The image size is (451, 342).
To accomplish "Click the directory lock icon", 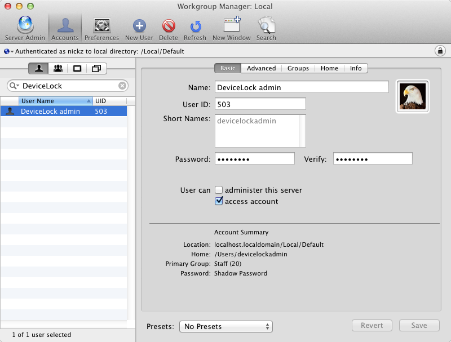I will [x=440, y=50].
